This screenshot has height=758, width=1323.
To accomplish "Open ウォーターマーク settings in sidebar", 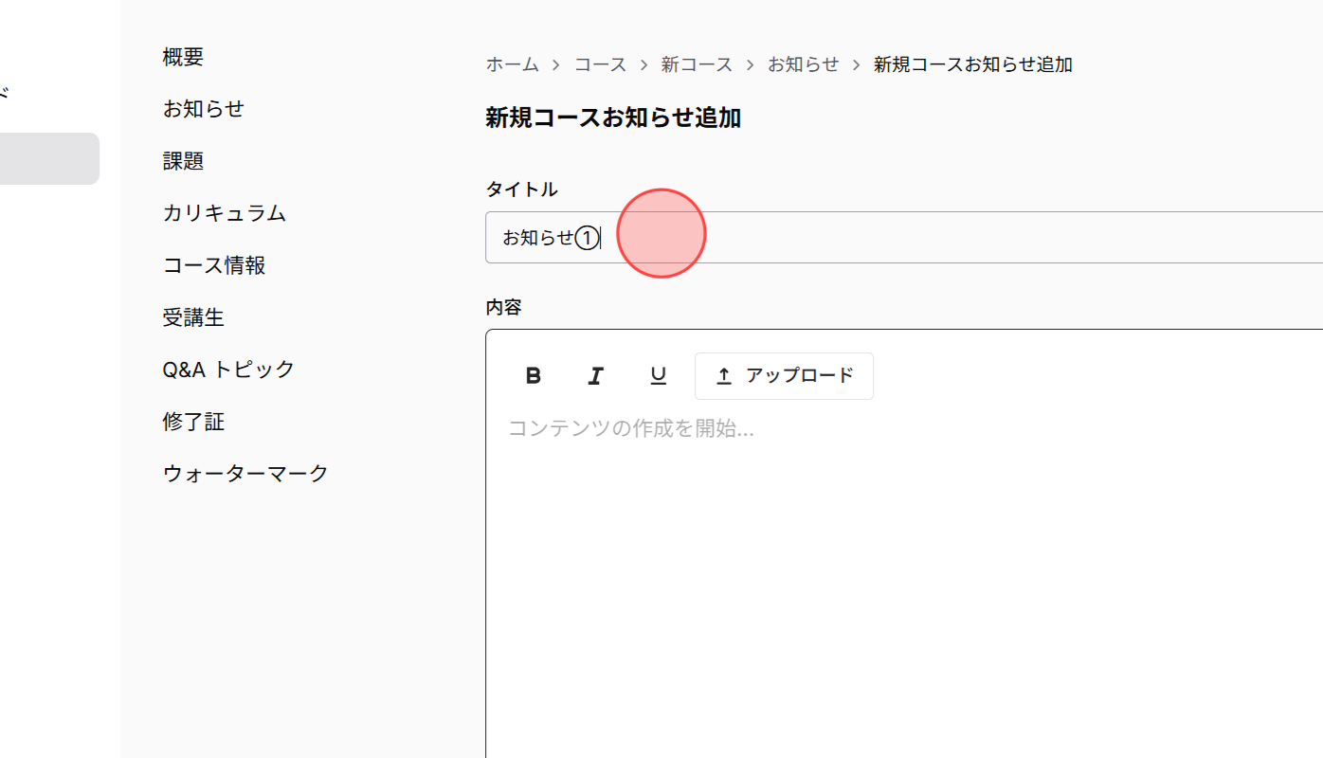I will pos(245,472).
